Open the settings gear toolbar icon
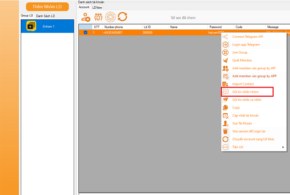 click(110, 17)
